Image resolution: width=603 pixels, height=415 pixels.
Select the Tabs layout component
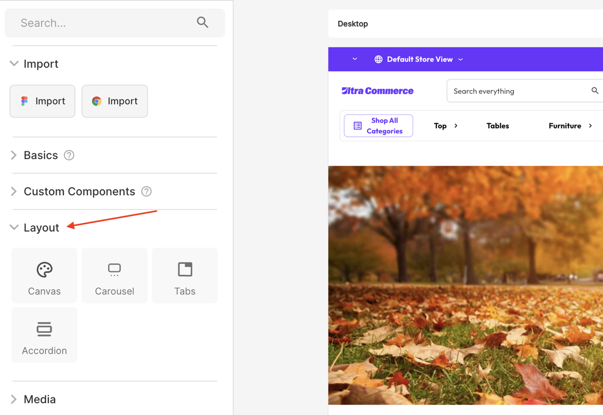185,275
